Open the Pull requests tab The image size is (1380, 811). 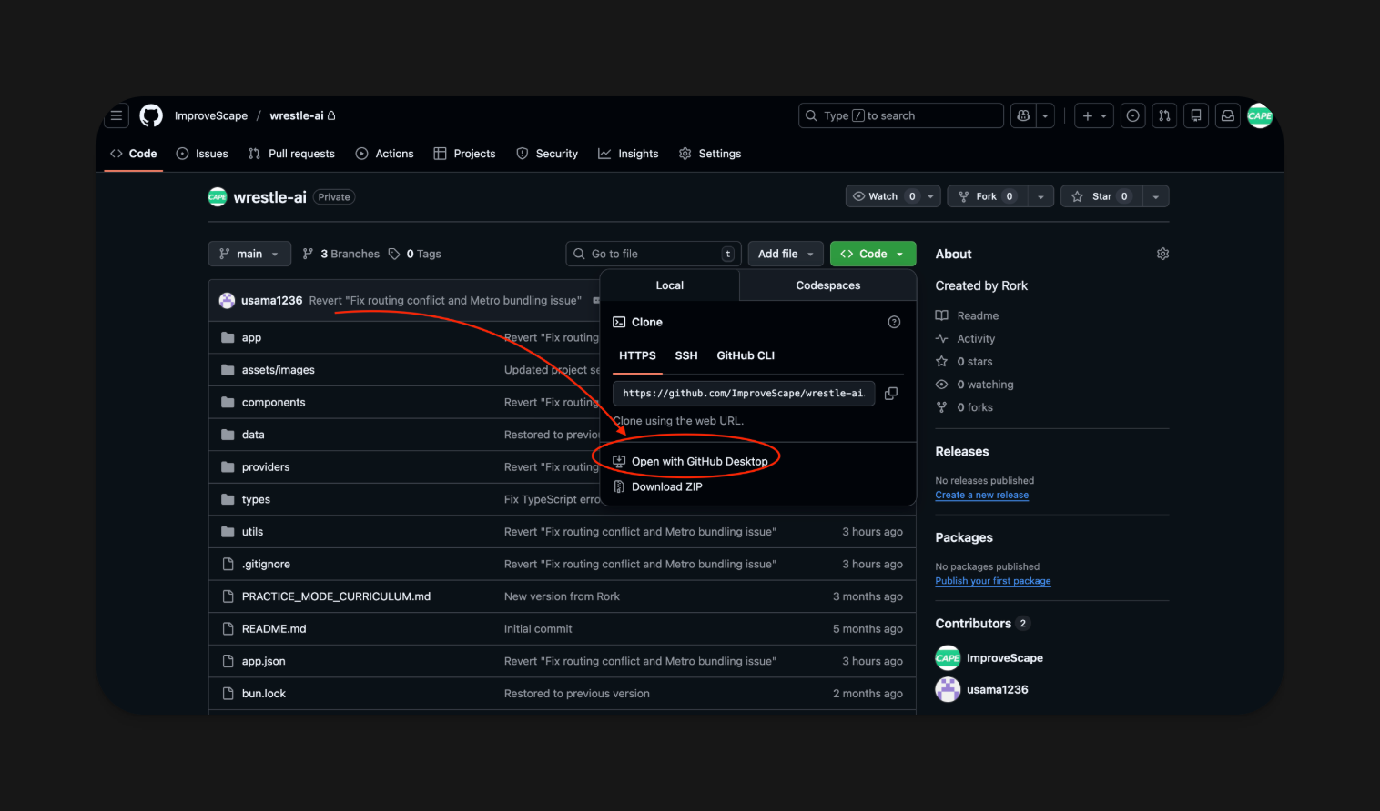click(291, 154)
